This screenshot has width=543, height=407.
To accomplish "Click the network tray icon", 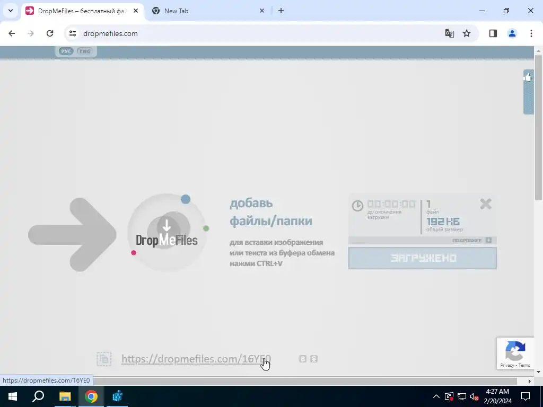I will [462, 396].
